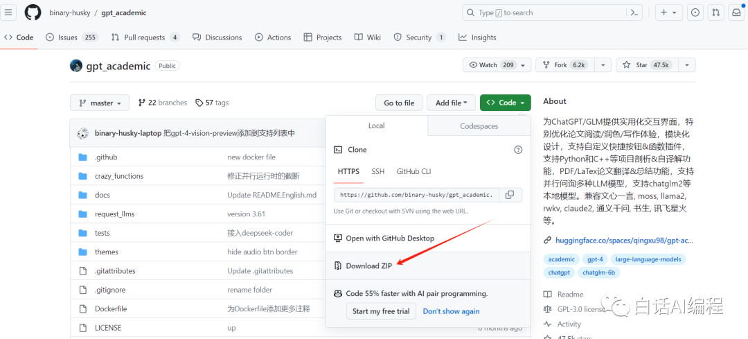Click Start my free trial button
Screen dimensions: 748x339
381,311
